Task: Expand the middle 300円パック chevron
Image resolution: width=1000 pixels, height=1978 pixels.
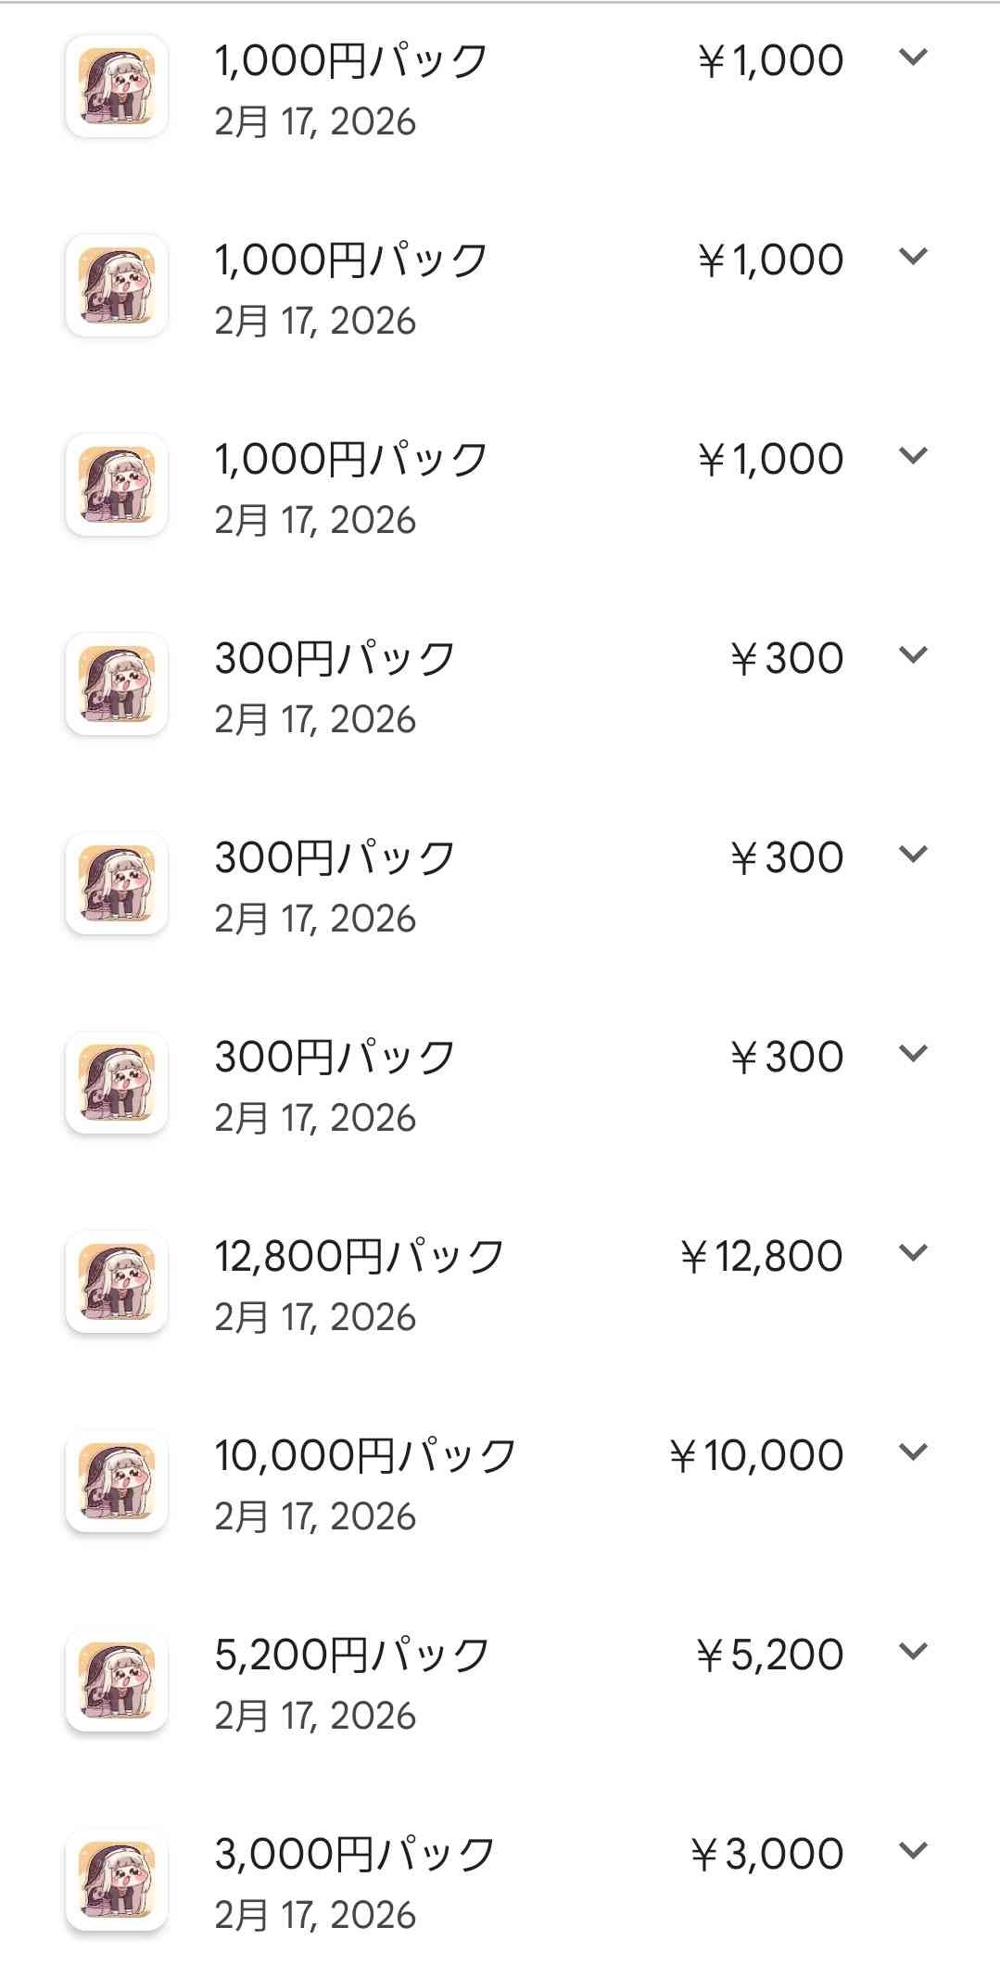Action: click(x=913, y=855)
